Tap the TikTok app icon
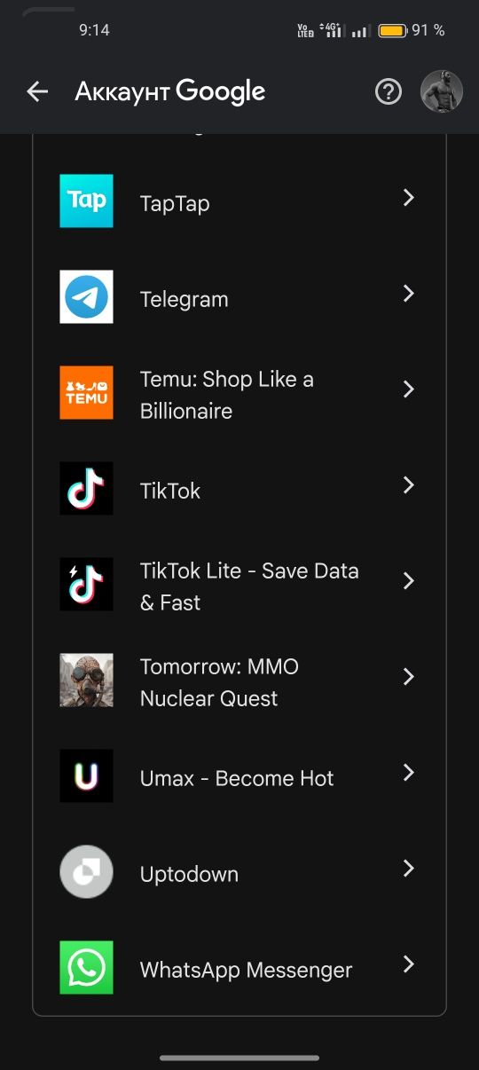Screen dimensions: 479x1070 point(86,488)
